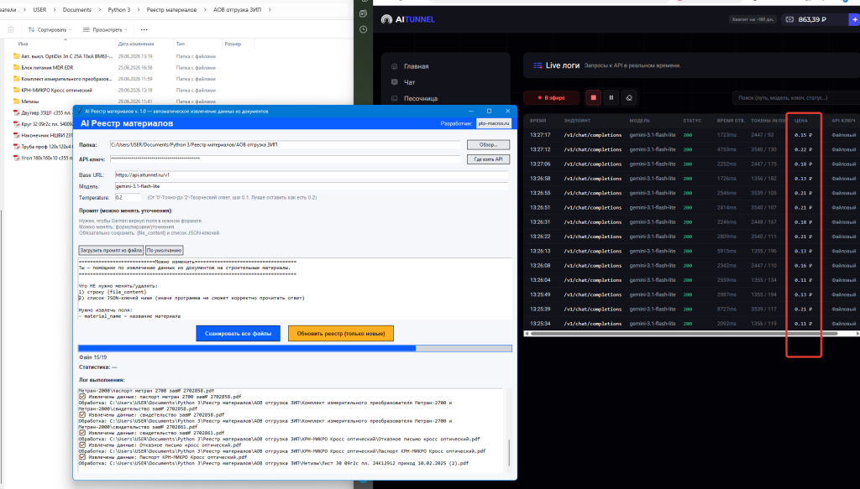Open Чат in AITUNNEL sidebar
860x489 pixels.
(x=410, y=82)
